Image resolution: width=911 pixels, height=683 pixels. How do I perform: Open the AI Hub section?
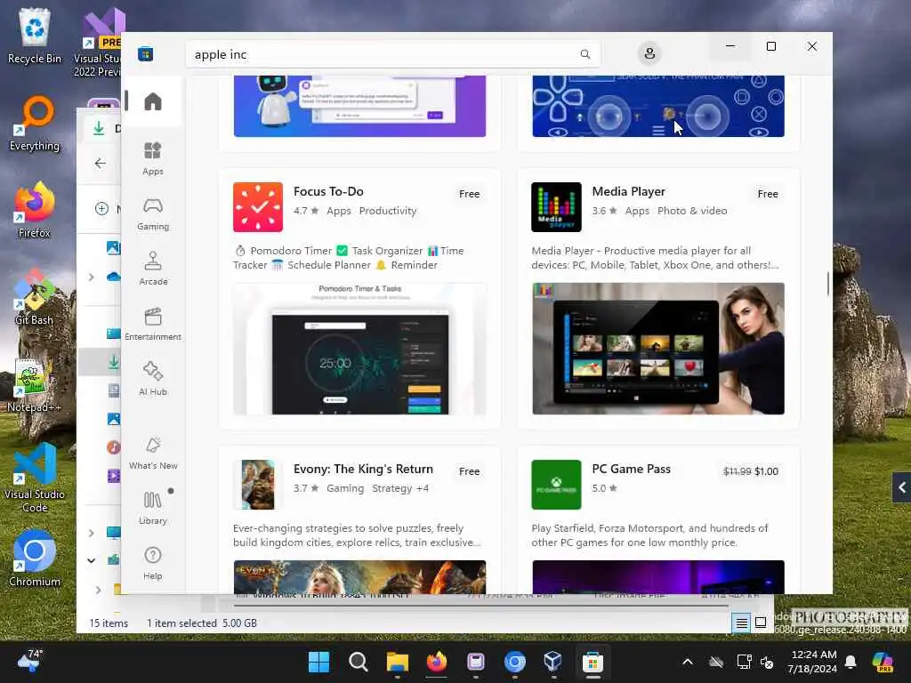pos(153,379)
